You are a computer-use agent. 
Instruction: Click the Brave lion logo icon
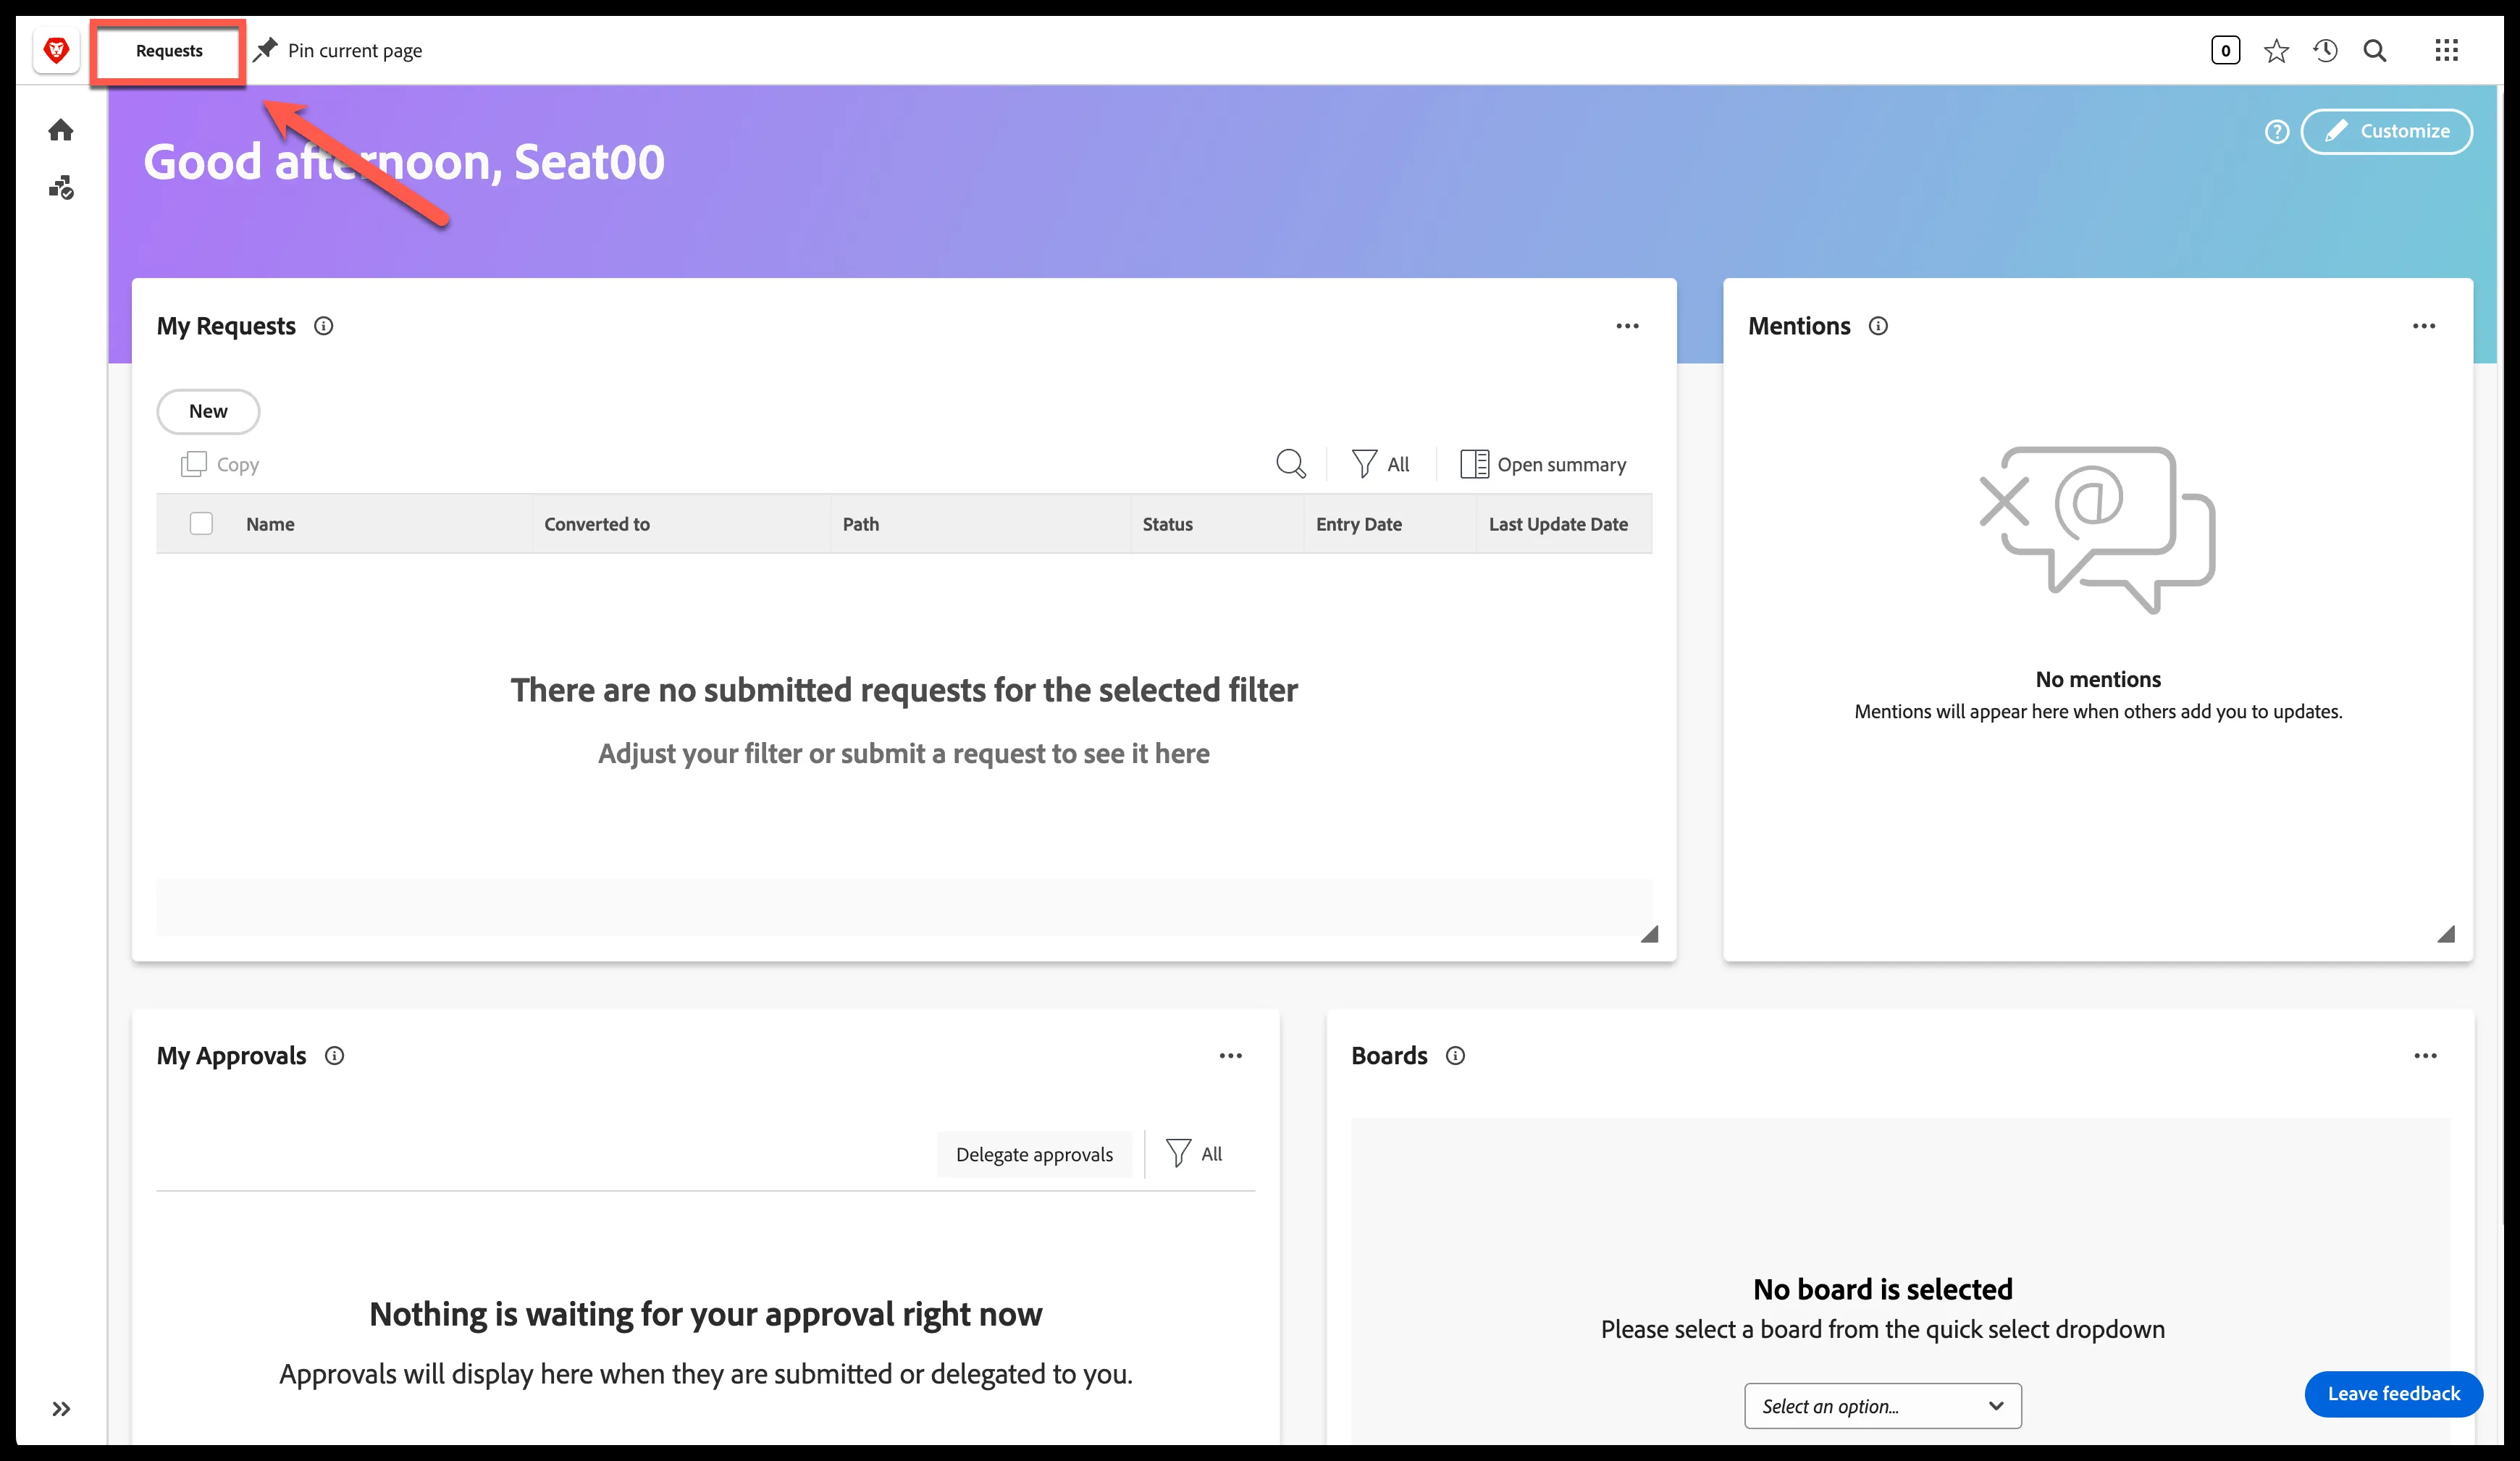point(57,50)
